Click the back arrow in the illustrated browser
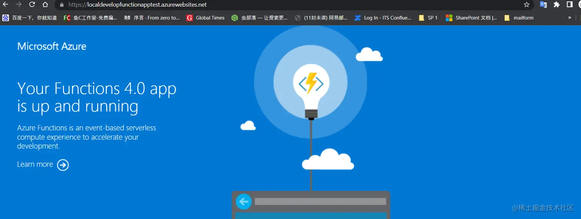581x219 pixels. [x=244, y=202]
